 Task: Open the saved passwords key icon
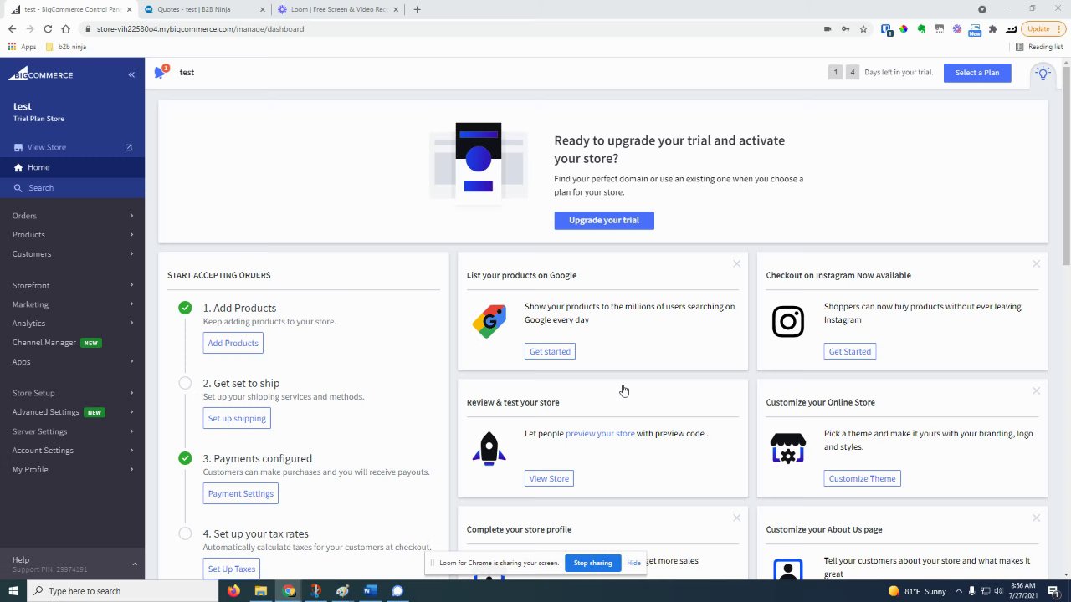click(x=845, y=29)
